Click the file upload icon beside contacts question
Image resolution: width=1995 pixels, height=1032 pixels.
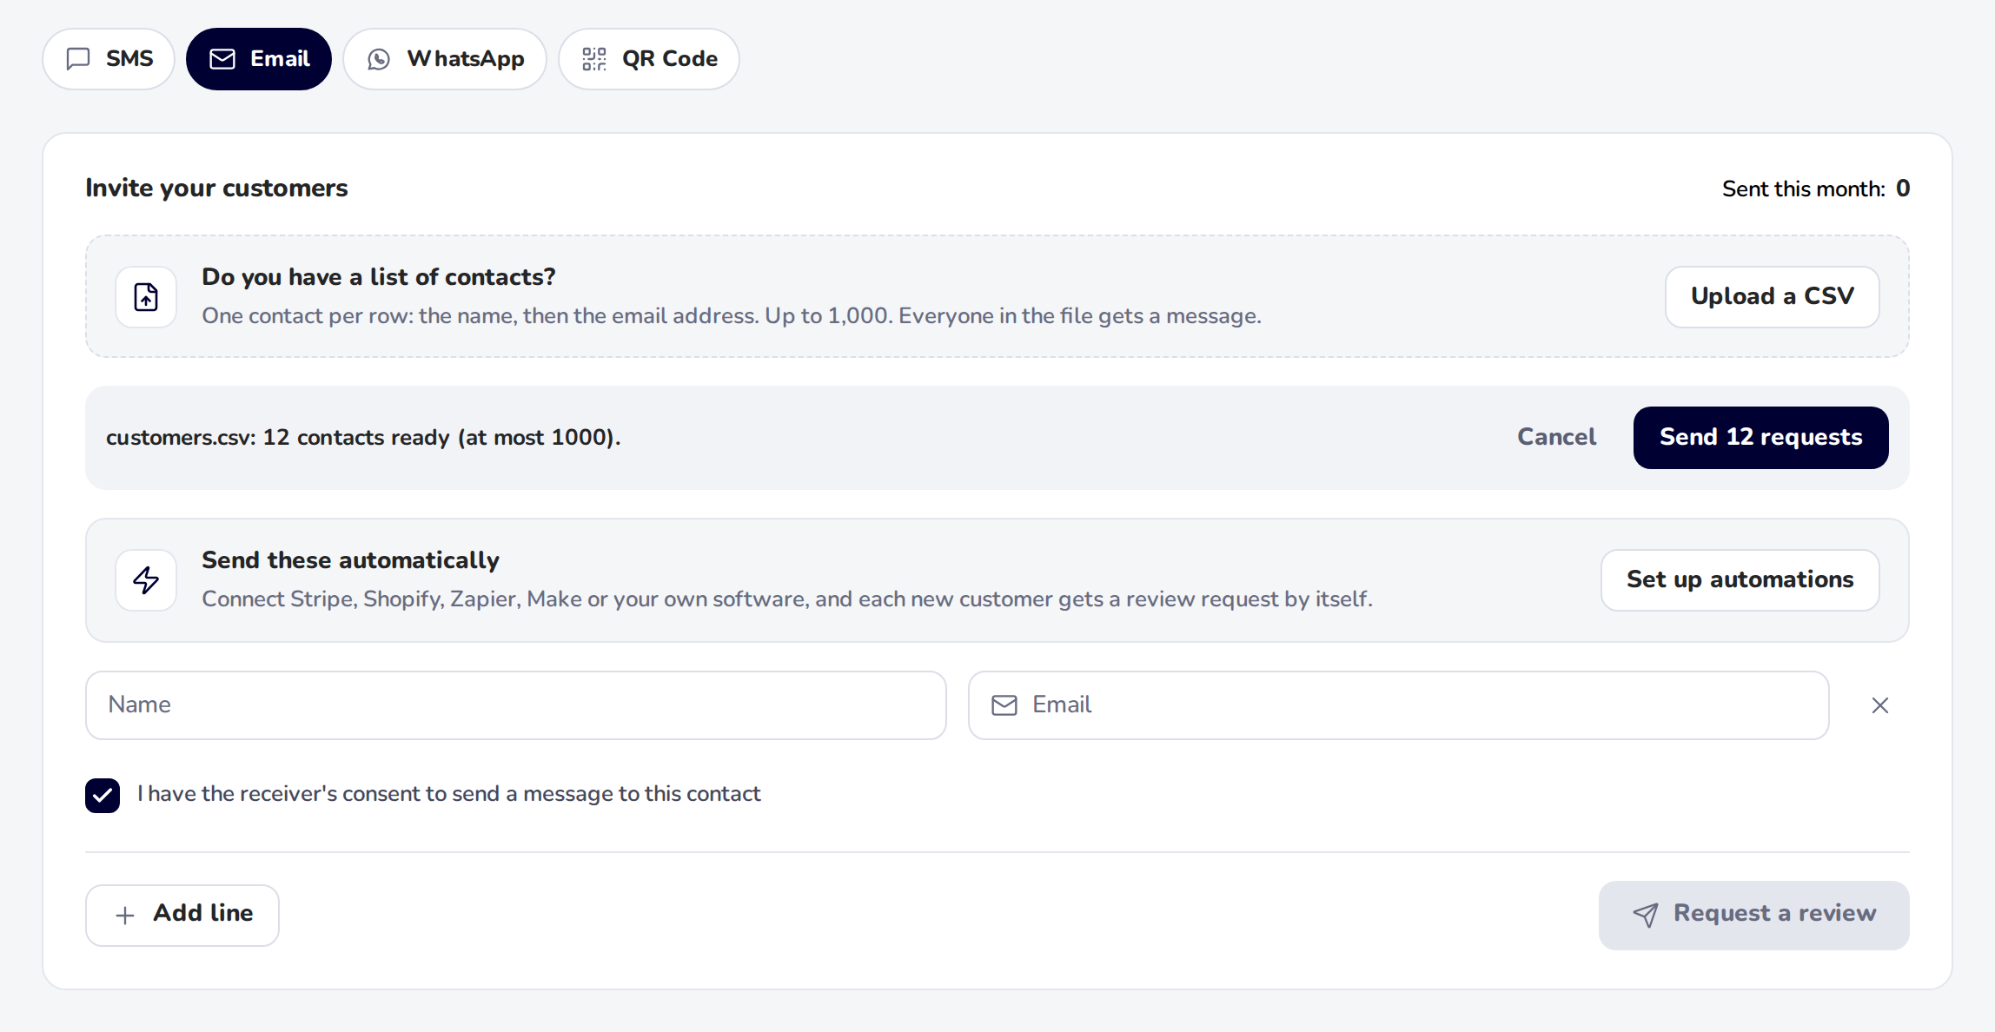click(146, 297)
